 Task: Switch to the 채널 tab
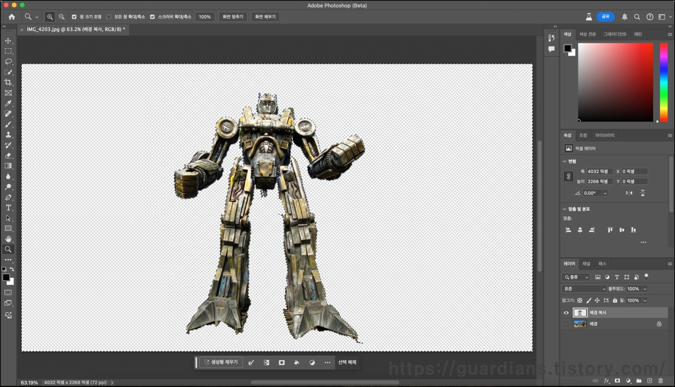[x=586, y=263]
